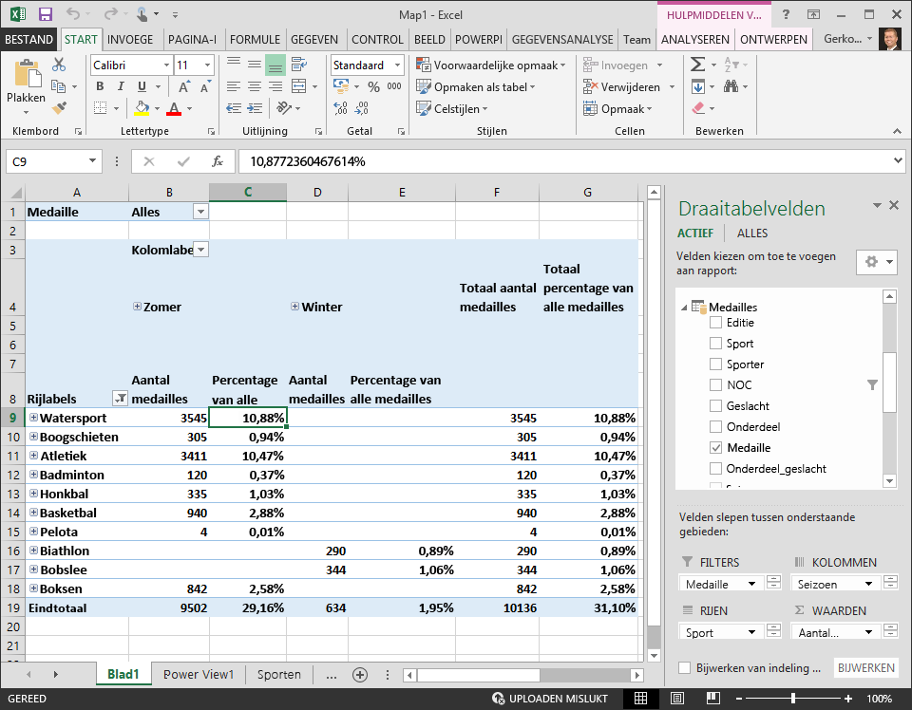Click the BIJWERKEN button
The height and width of the screenshot is (710, 912).
point(866,668)
